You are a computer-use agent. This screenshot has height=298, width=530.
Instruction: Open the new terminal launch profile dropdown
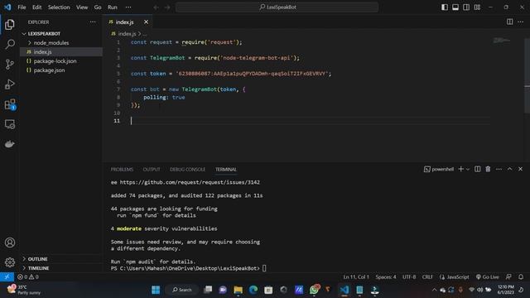point(468,169)
